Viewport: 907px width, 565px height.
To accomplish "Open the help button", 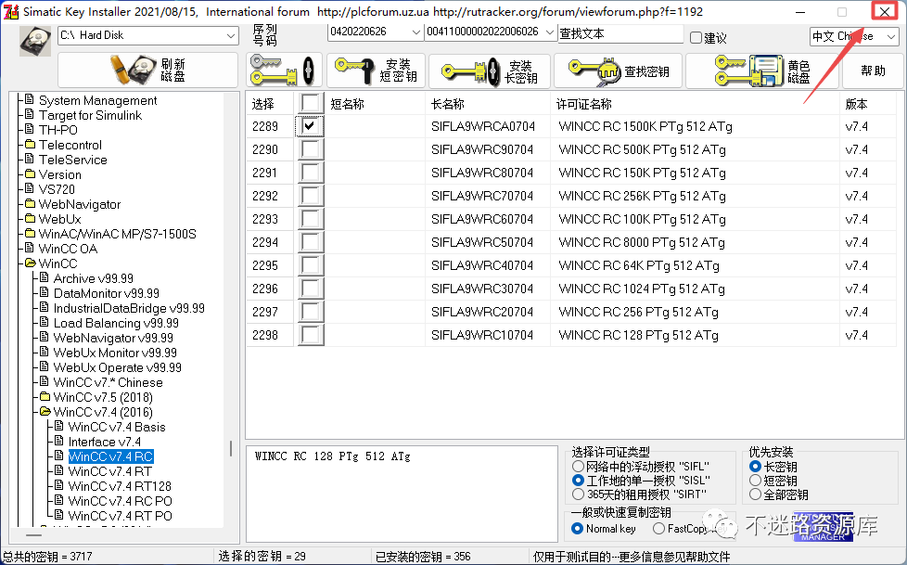I will coord(873,71).
